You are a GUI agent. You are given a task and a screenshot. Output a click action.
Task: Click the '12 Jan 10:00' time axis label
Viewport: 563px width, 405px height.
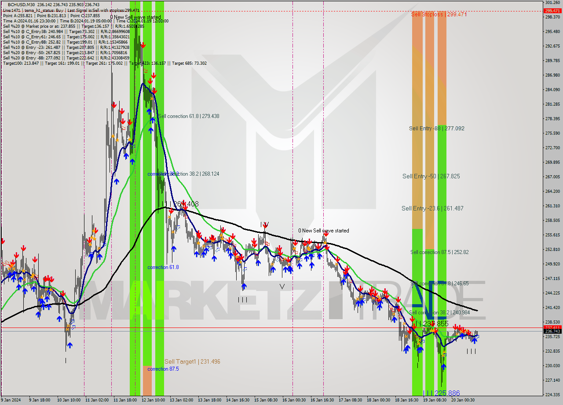[153, 400]
